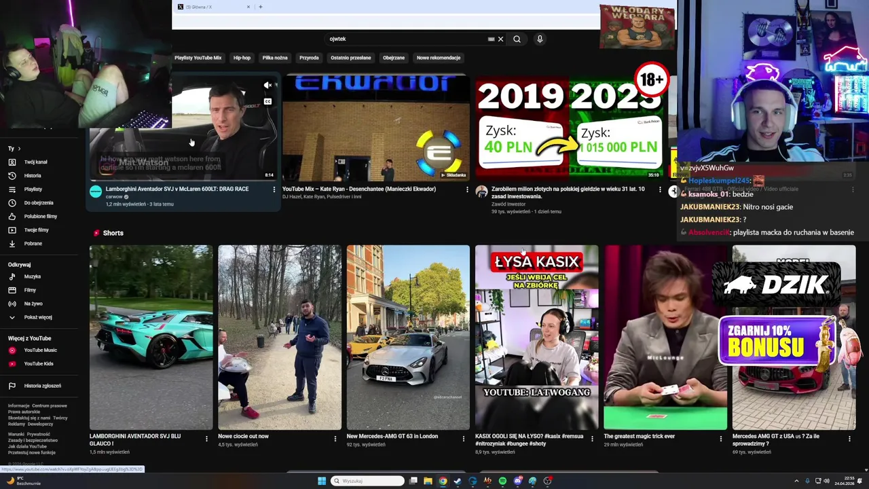Open Filmy under Odkrywaj
The image size is (869, 489).
30,290
